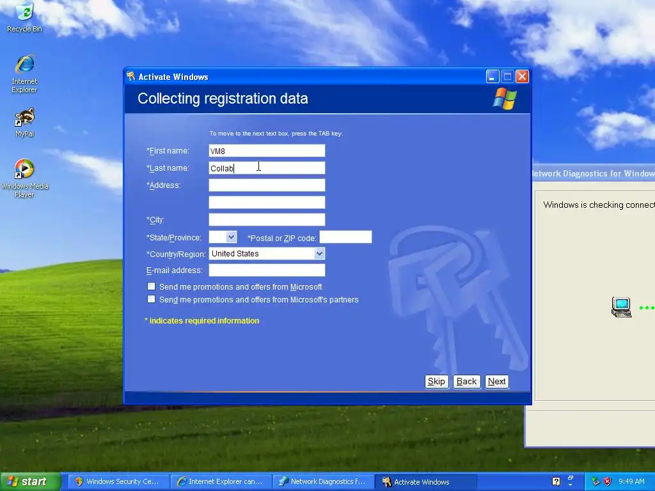This screenshot has height=491, width=655.
Task: Select the Activate Windows taskbar item
Action: 425,482
